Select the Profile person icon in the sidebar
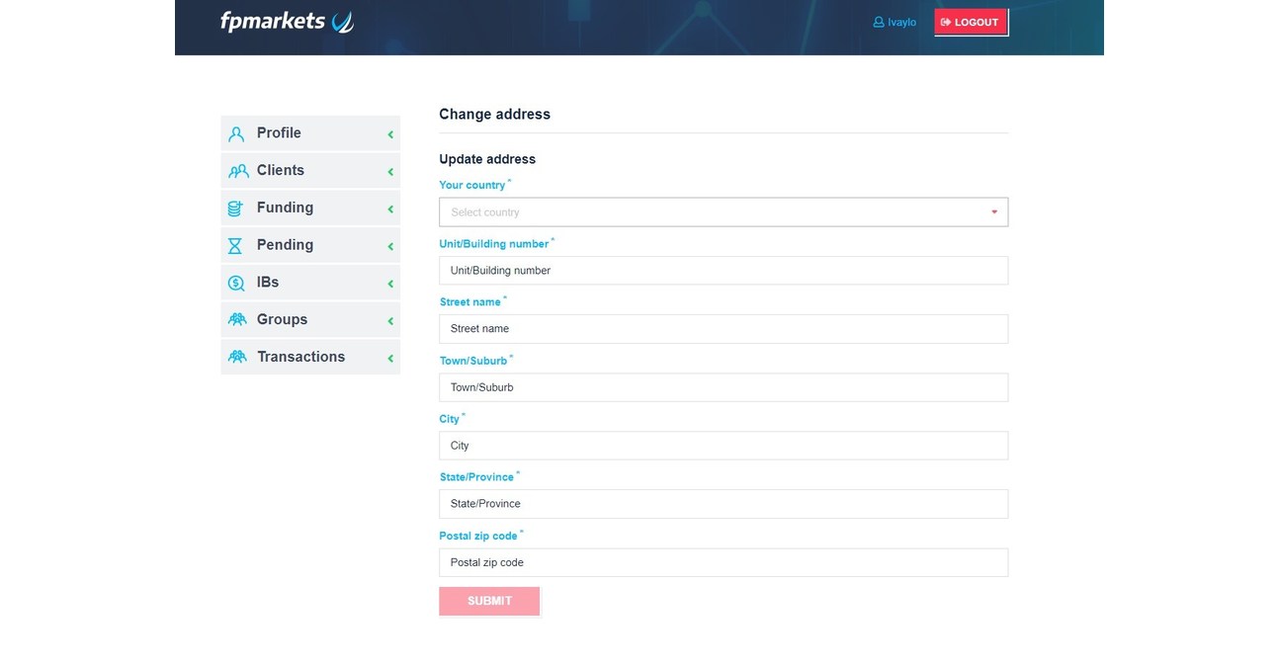The image size is (1279, 668). pyautogui.click(x=236, y=132)
